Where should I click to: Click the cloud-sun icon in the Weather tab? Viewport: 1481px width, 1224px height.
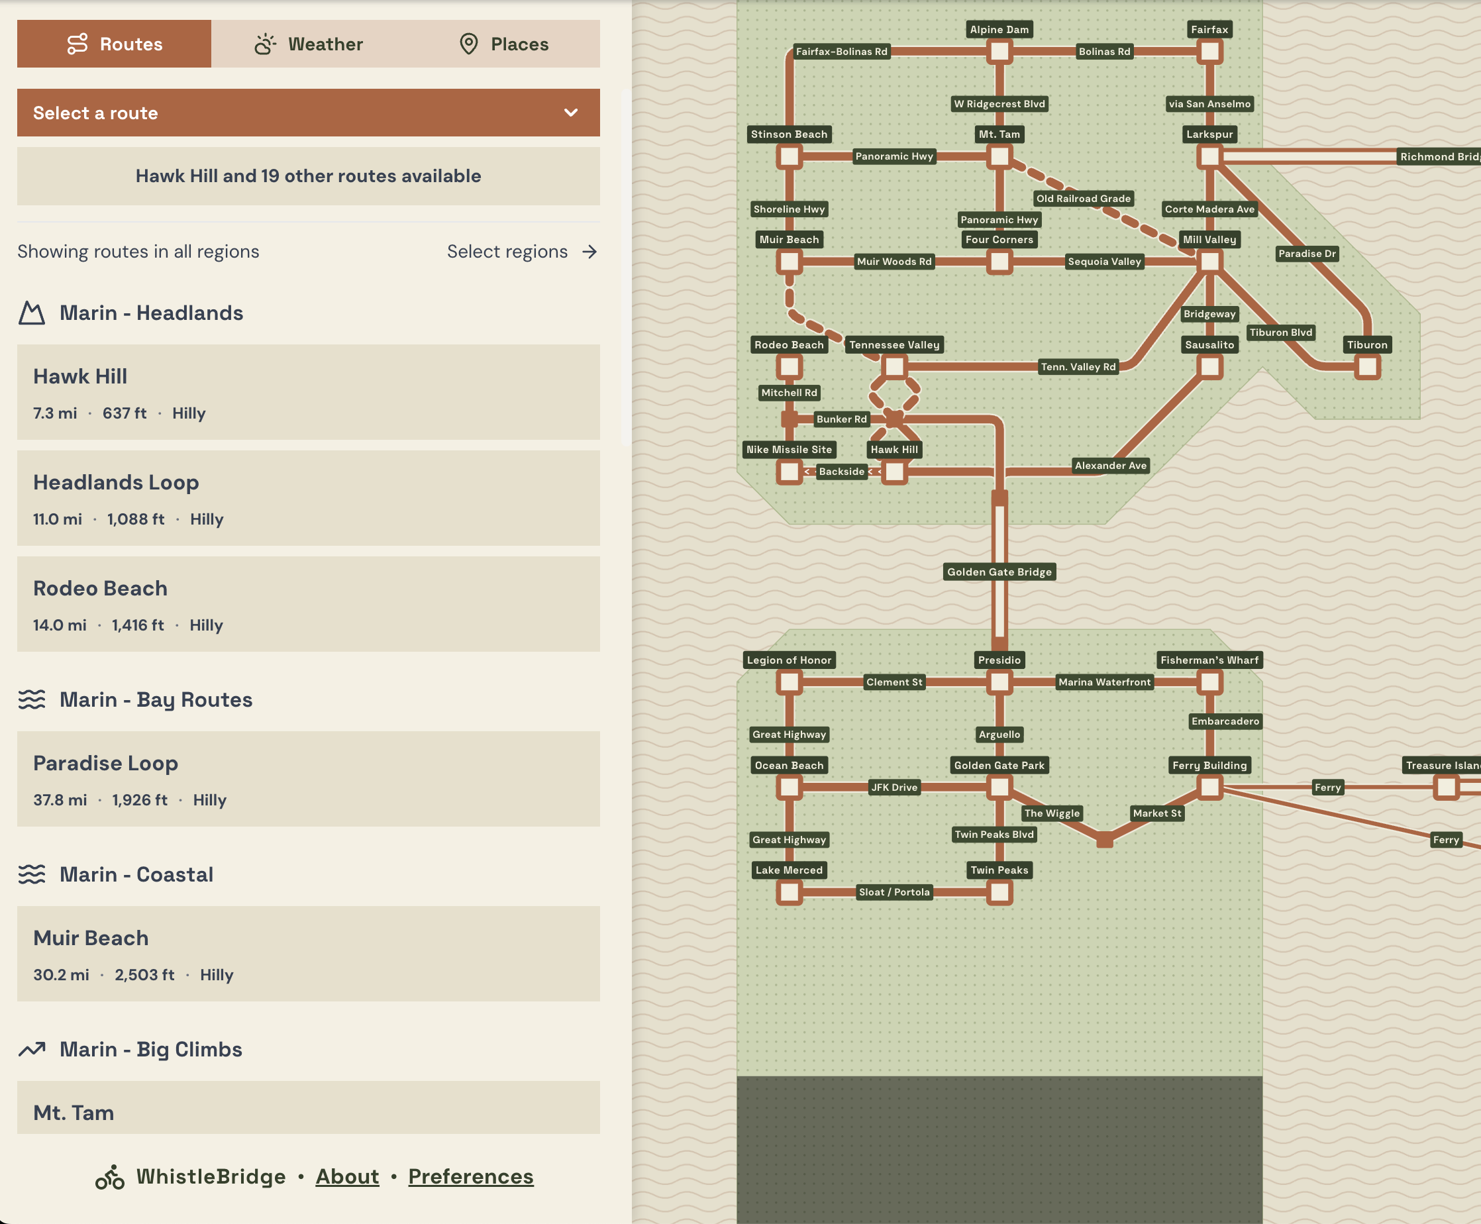click(265, 44)
